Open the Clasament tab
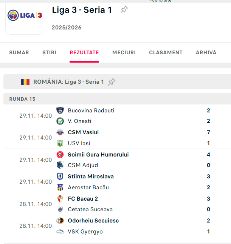The width and height of the screenshot is (231, 244). (166, 53)
